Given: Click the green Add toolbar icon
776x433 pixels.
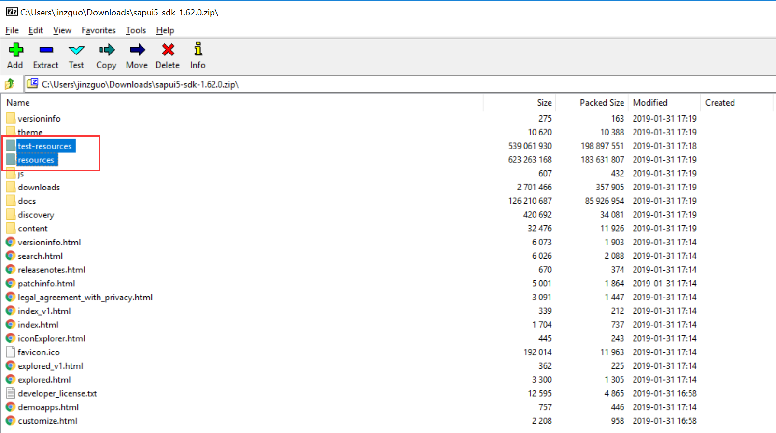Looking at the screenshot, I should click(15, 50).
